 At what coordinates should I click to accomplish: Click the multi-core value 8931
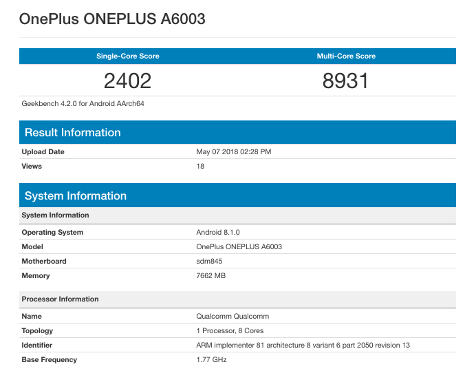point(345,81)
